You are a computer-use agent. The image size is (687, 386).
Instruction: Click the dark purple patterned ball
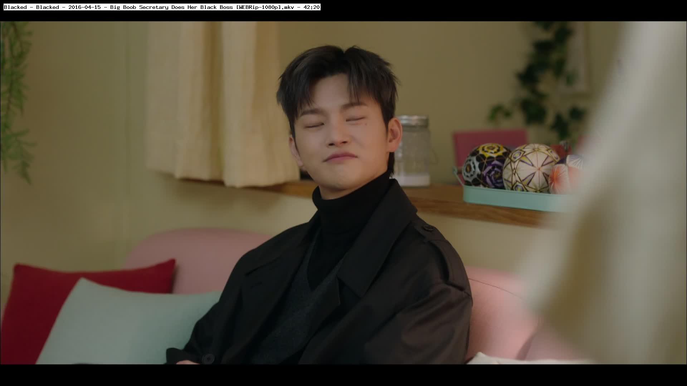coord(486,166)
